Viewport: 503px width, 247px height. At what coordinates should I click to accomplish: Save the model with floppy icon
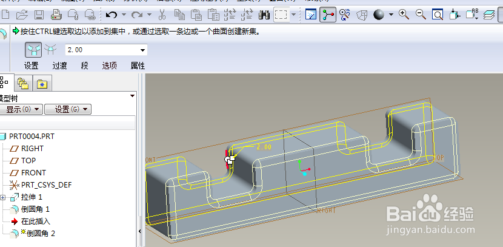click(x=39, y=15)
